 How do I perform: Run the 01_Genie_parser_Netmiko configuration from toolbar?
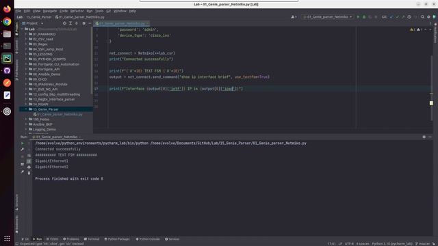[x=358, y=17]
